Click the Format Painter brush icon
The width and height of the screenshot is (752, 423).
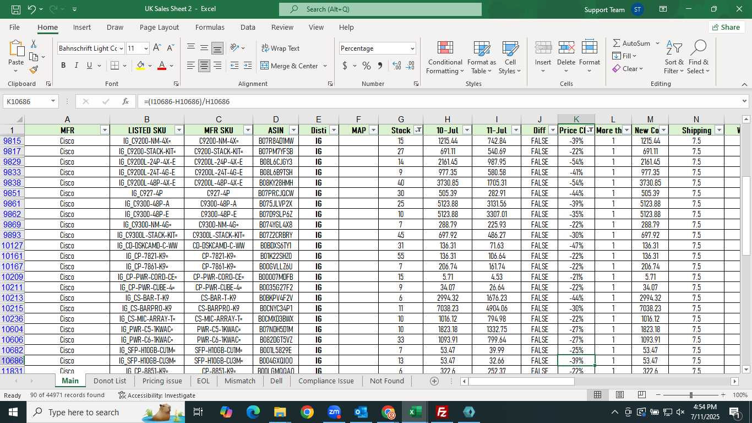(x=34, y=69)
